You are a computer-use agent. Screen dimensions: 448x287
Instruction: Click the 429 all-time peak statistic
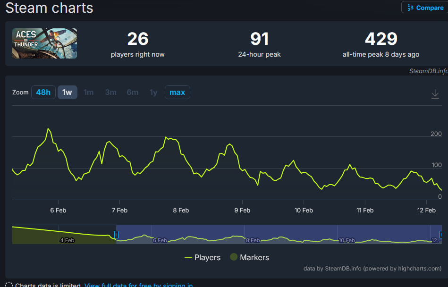[x=381, y=39]
